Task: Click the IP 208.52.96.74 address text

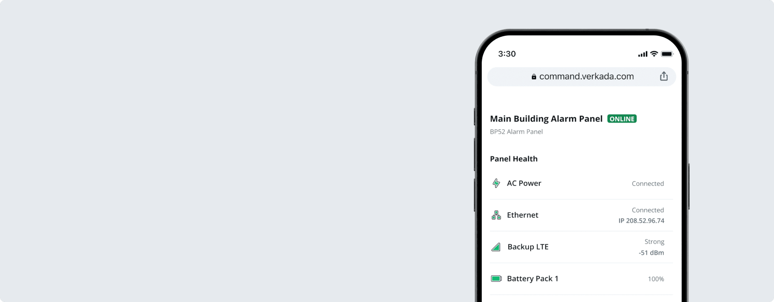Action: [x=641, y=221]
